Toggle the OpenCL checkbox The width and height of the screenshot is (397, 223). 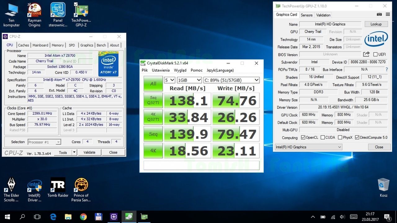[x=303, y=138]
